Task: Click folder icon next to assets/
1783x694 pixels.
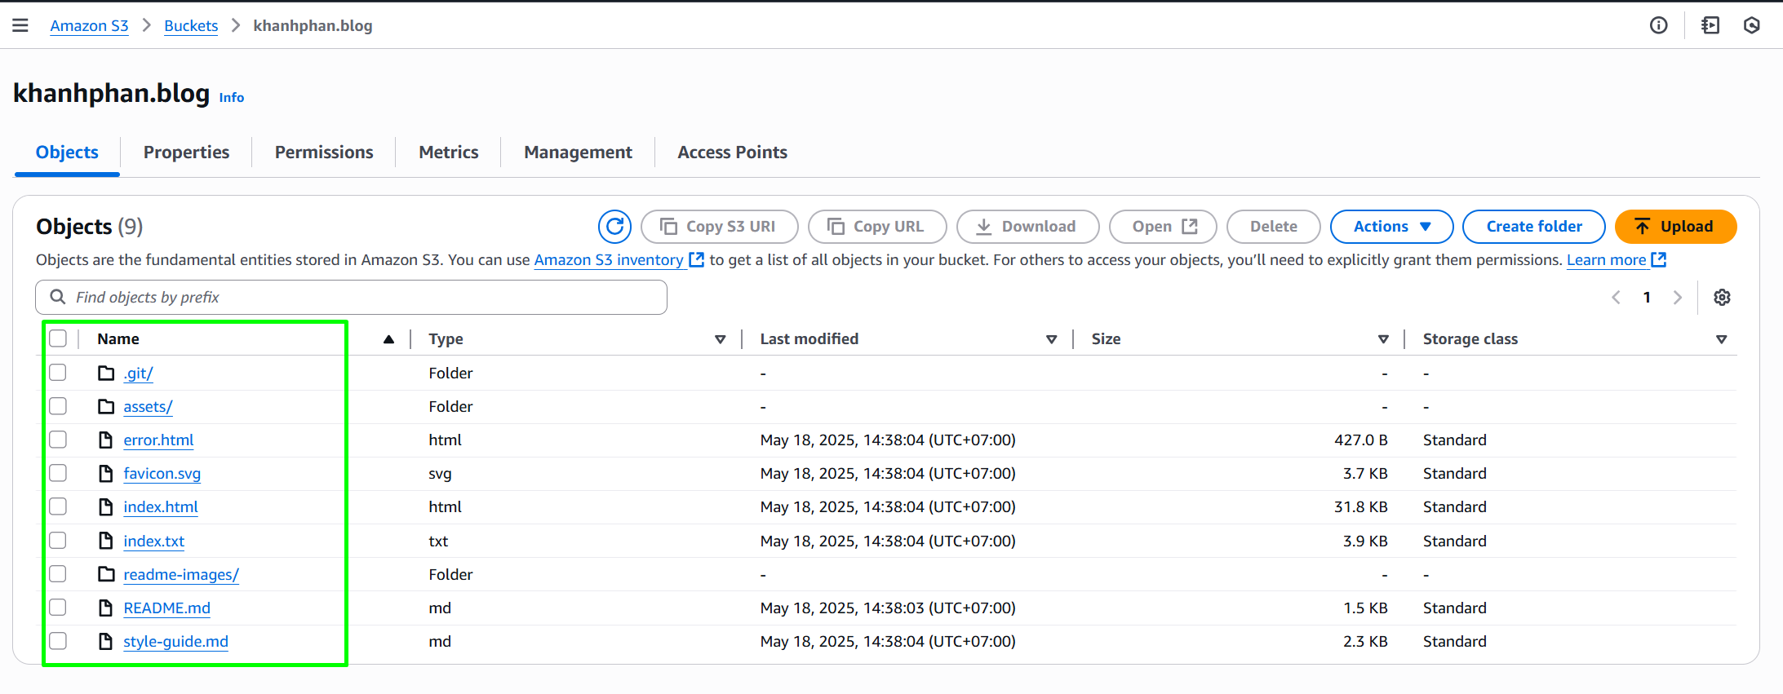Action: [x=106, y=406]
